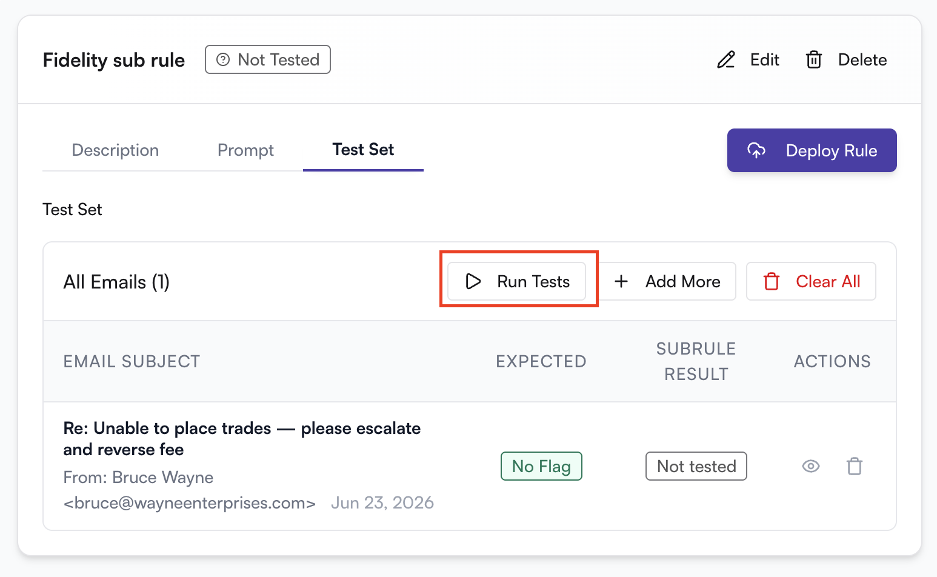
Task: Click the plus icon beside Add More
Action: (621, 281)
